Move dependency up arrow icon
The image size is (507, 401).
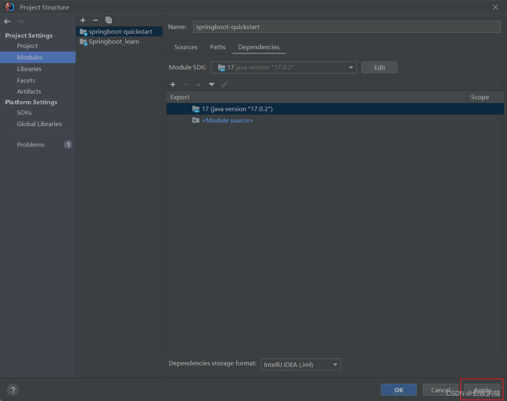click(199, 84)
